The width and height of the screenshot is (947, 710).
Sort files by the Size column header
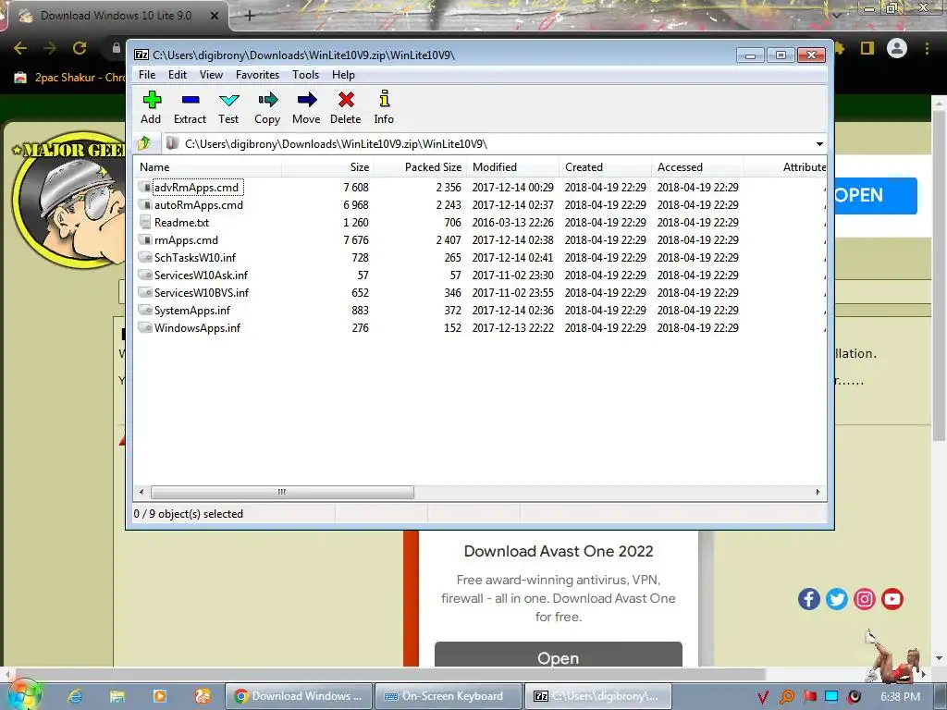tap(326, 167)
